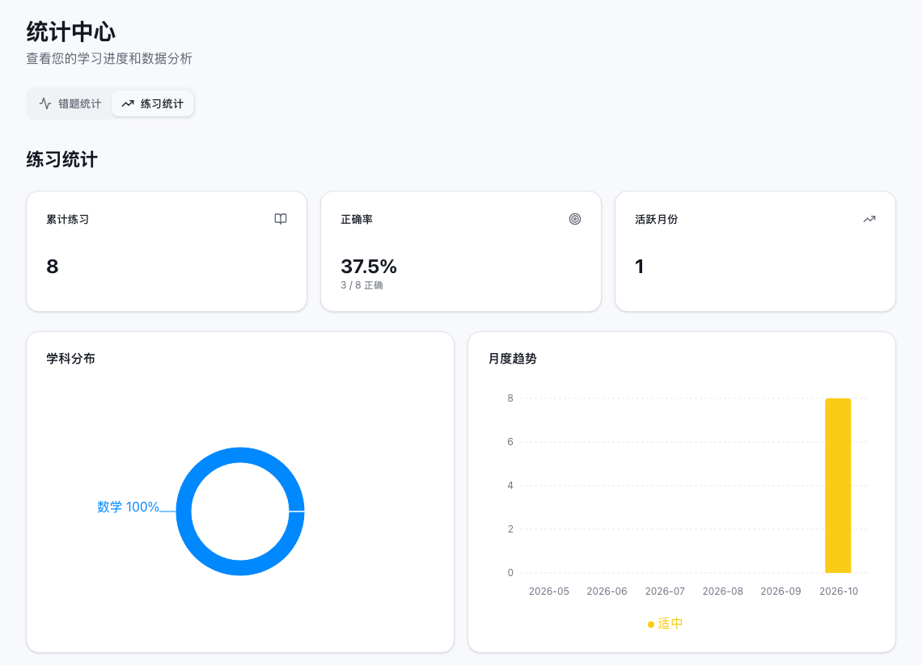Click the yellow bar for 2026-10
This screenshot has width=922, height=665.
(838, 486)
